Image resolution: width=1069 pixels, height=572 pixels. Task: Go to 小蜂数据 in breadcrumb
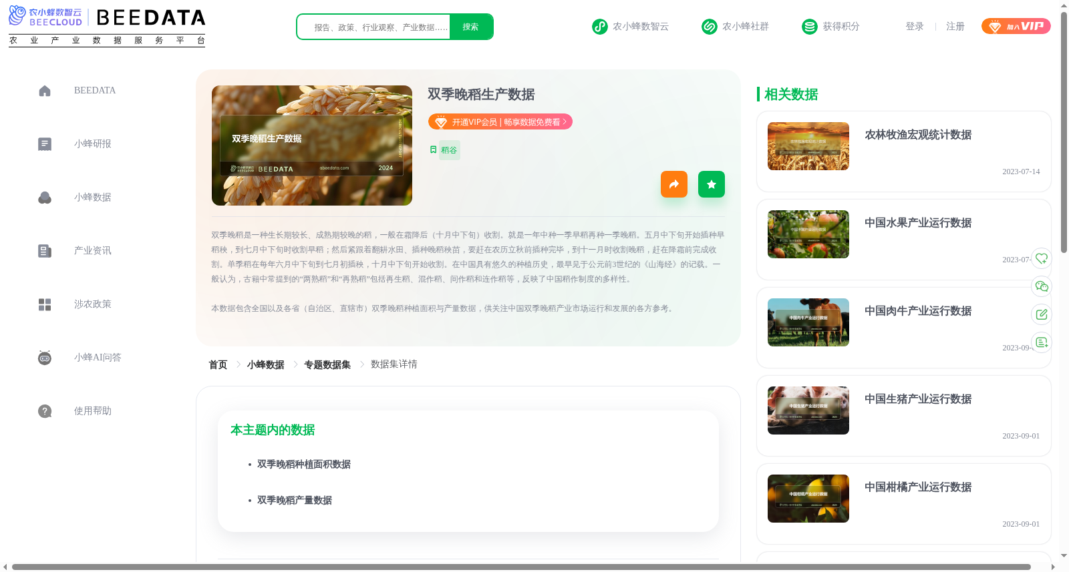(265, 364)
